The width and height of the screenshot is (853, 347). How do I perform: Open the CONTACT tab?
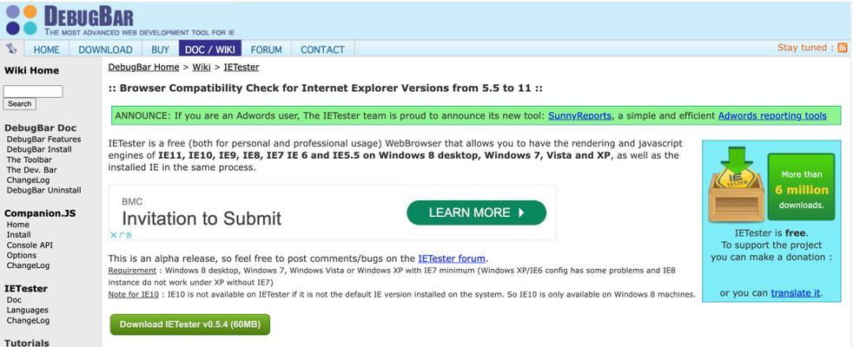[x=322, y=49]
